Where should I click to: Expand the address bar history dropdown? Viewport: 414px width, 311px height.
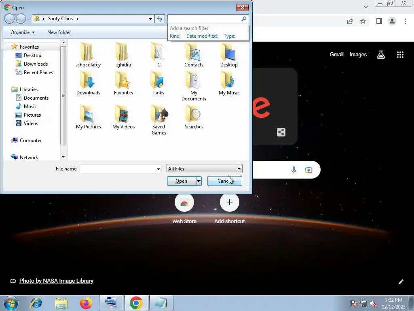point(150,19)
